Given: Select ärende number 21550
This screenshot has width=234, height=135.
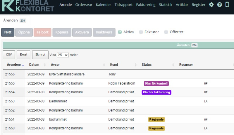Looking at the screenshot, I should 10,128.
